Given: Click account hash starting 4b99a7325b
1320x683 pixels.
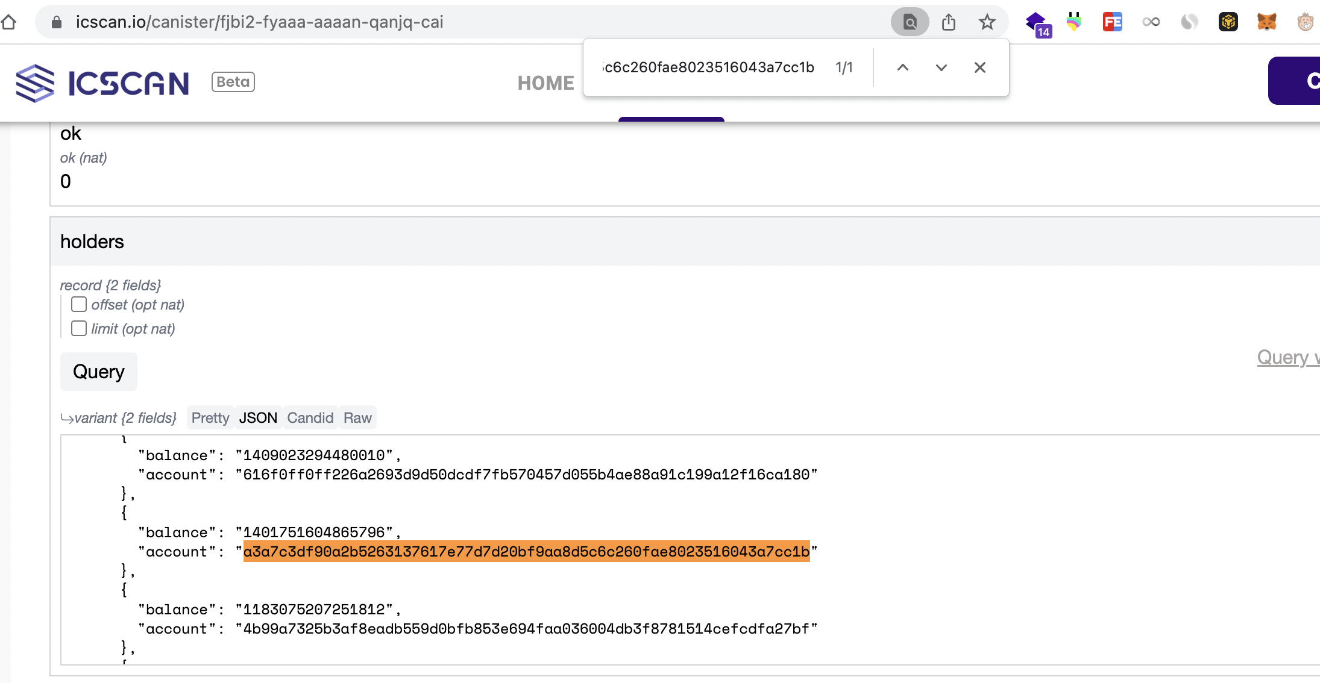Looking at the screenshot, I should [x=527, y=629].
